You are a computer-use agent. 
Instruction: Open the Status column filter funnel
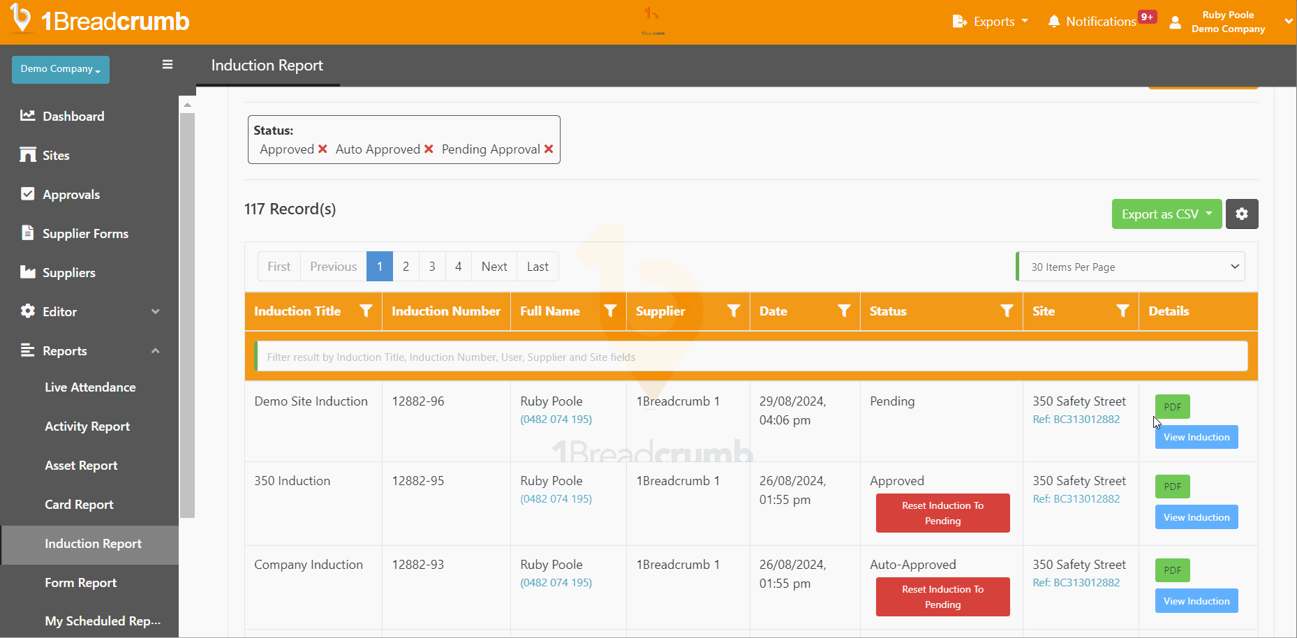pos(1006,311)
